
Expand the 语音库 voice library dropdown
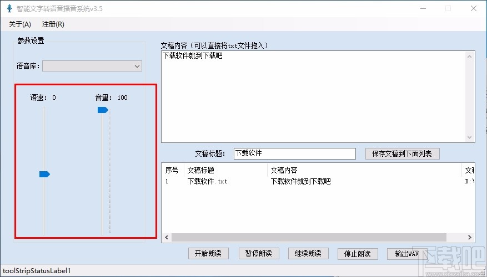92,66
